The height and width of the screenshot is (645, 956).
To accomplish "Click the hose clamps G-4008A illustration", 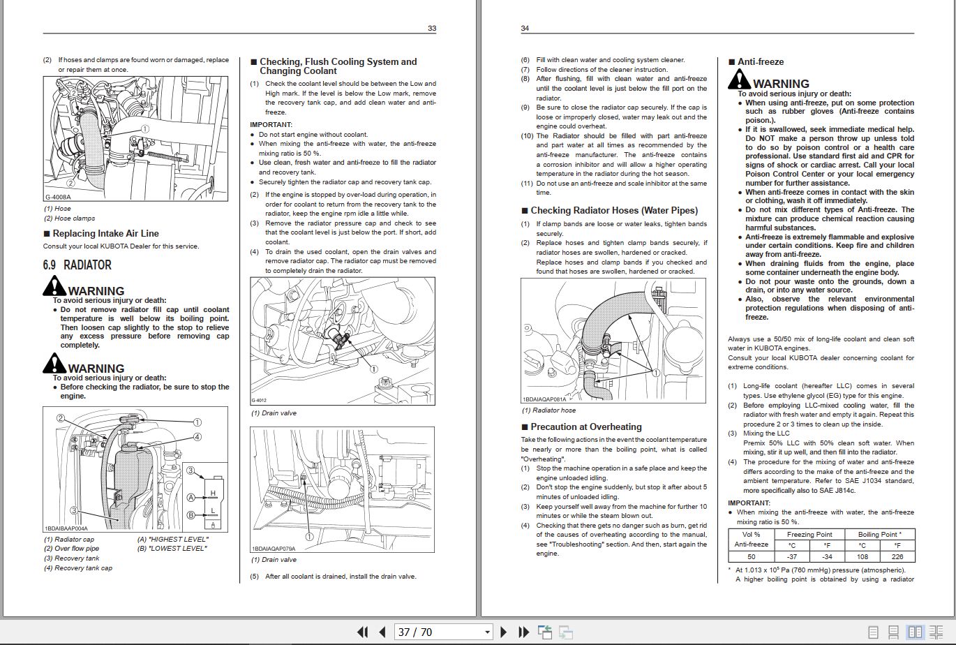I will [x=135, y=139].
